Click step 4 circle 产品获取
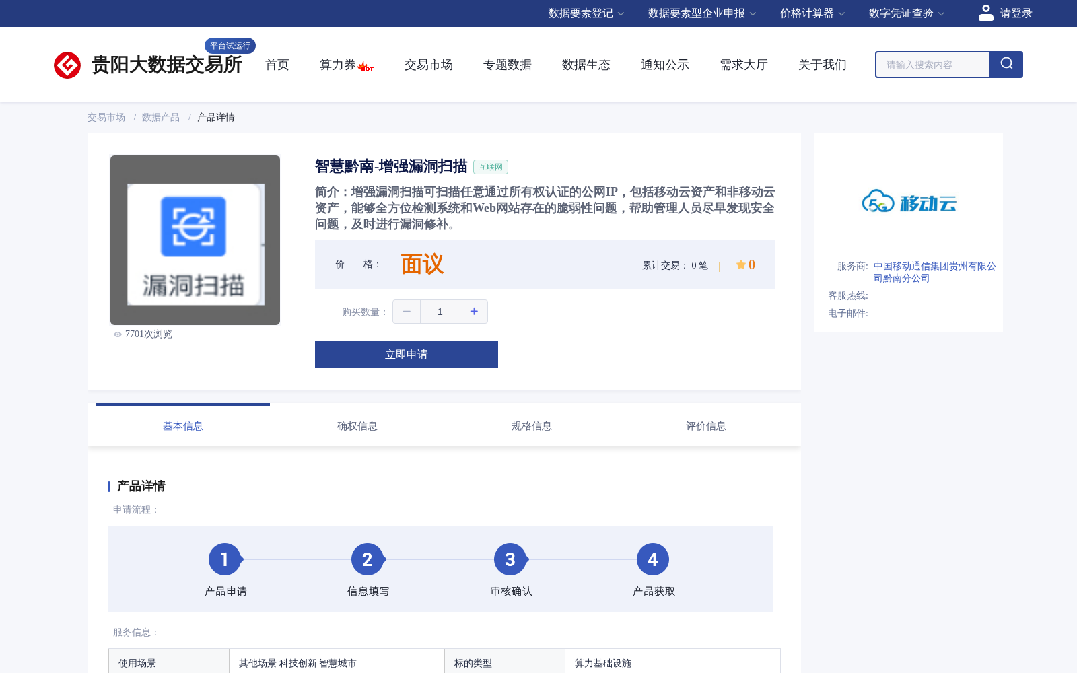Image resolution: width=1077 pixels, height=673 pixels. (x=653, y=559)
